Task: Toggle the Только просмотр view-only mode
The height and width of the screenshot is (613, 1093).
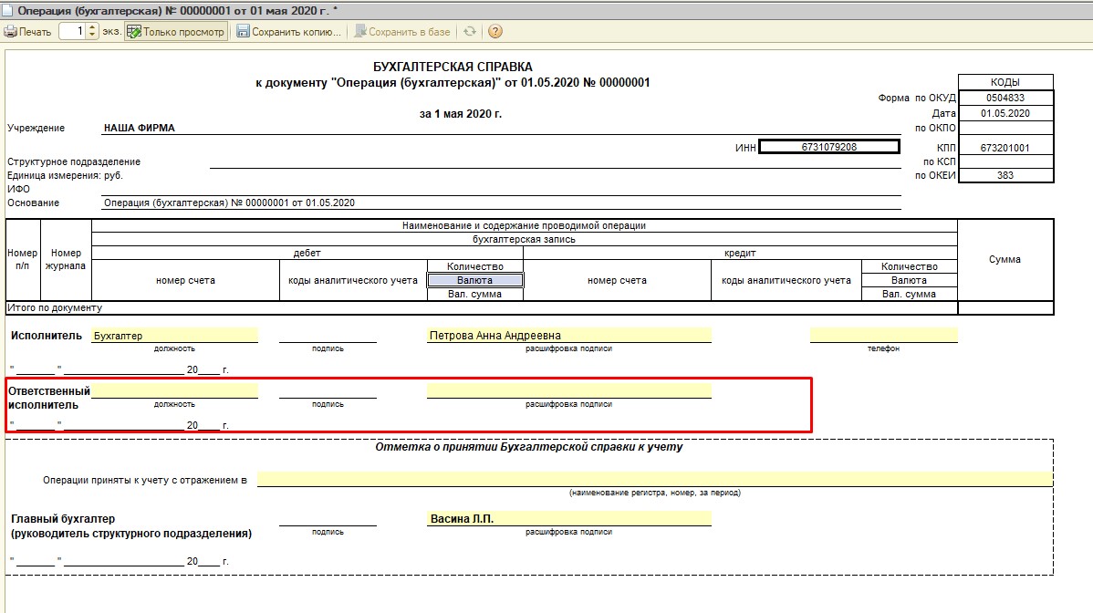Action: pos(176,32)
